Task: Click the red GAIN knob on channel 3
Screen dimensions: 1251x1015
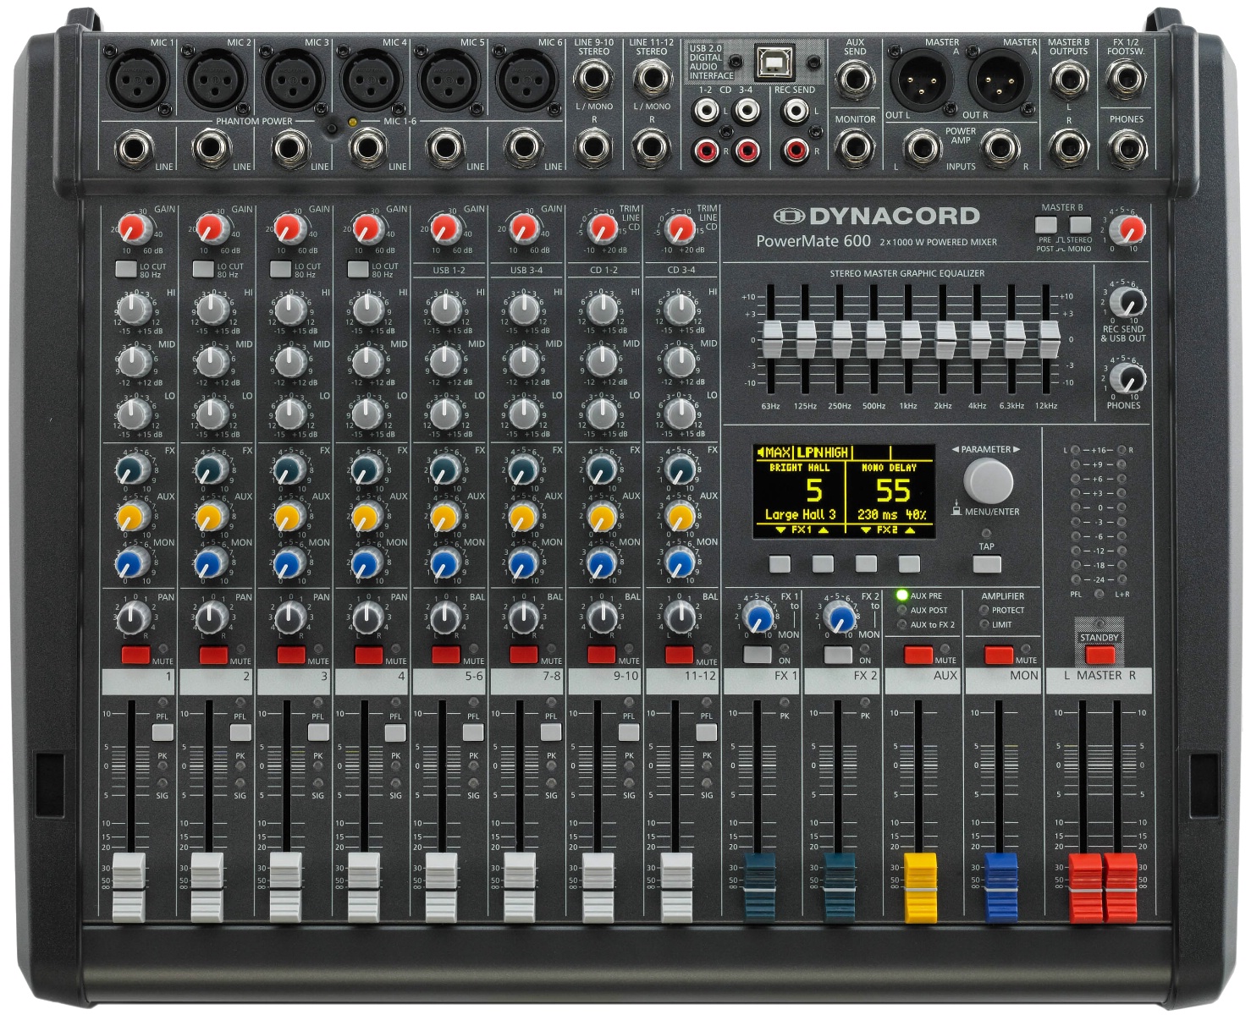Action: coord(289,228)
